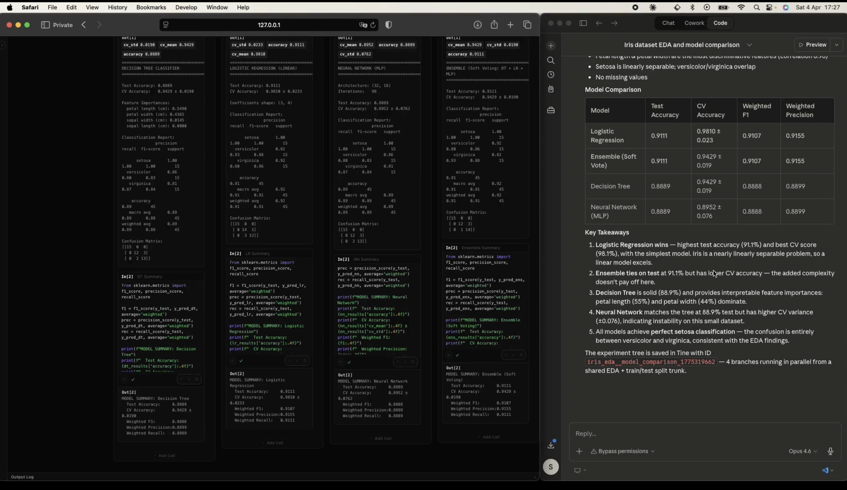Click Add Cell under the Decision Tree column
The width and height of the screenshot is (847, 490).
coord(164,456)
